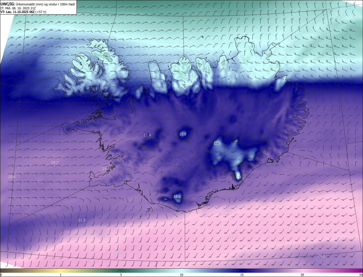Screen dimensions: 363x277
Task: Click the 0 tick on the color scale
Action: [x=1, y=275]
